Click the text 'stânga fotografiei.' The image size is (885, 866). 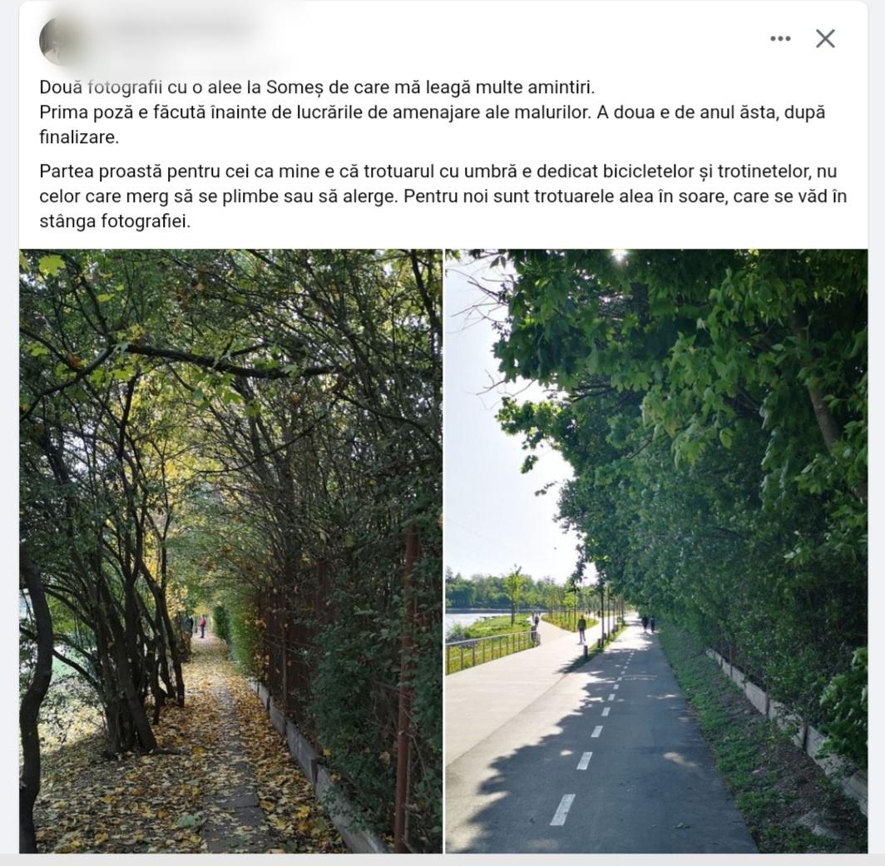pyautogui.click(x=115, y=220)
